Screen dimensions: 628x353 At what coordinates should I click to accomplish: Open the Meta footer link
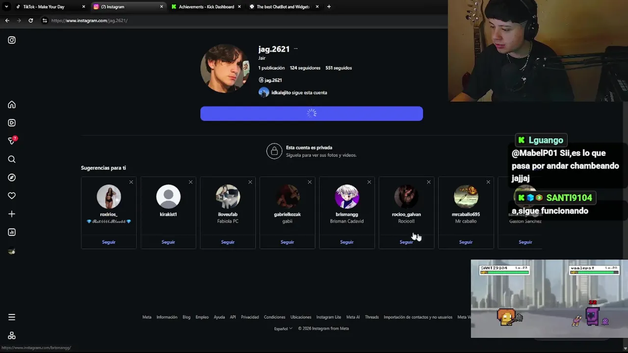pyautogui.click(x=147, y=317)
